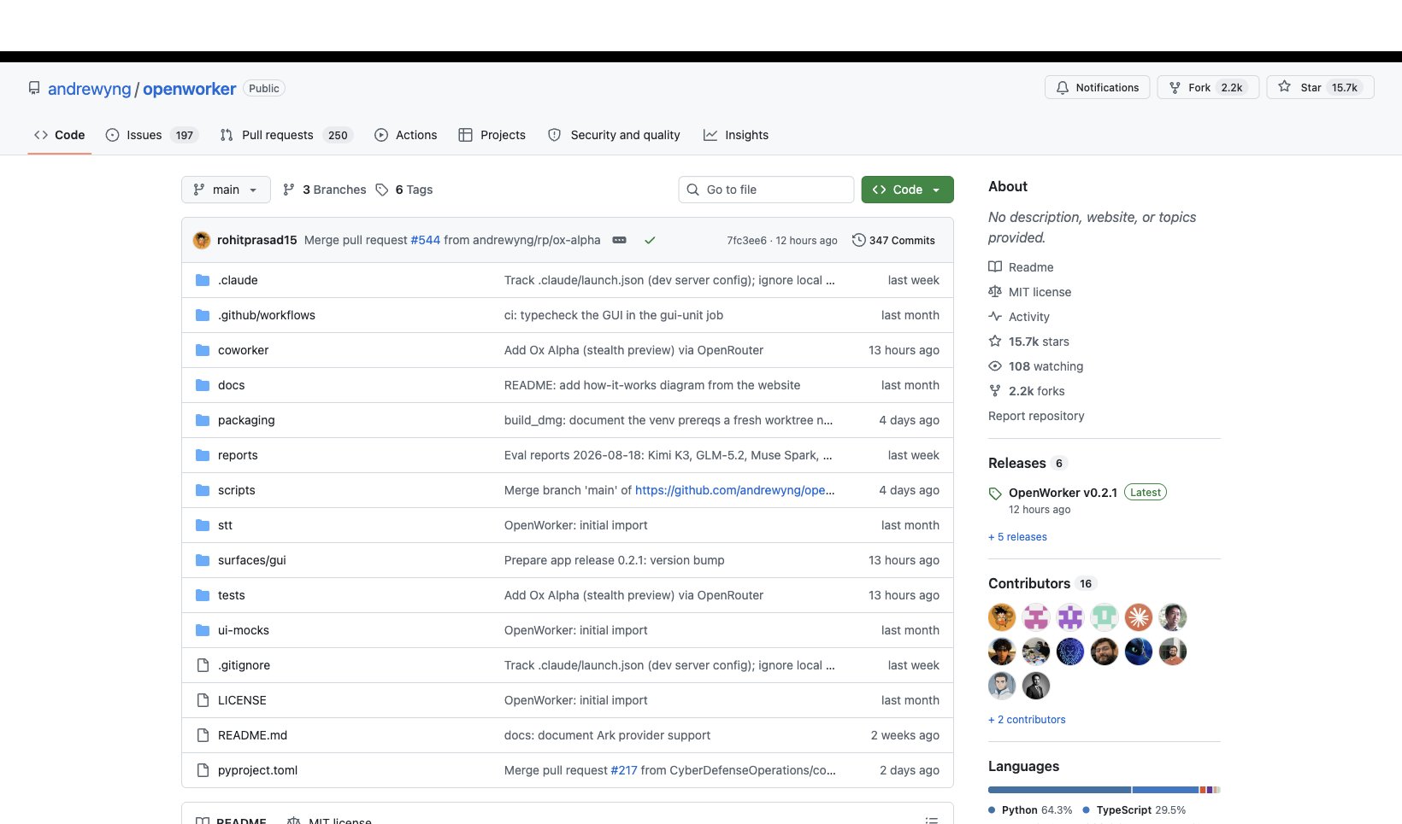Click the Python 64.3% language label
The width and height of the screenshot is (1402, 824).
point(1030,810)
